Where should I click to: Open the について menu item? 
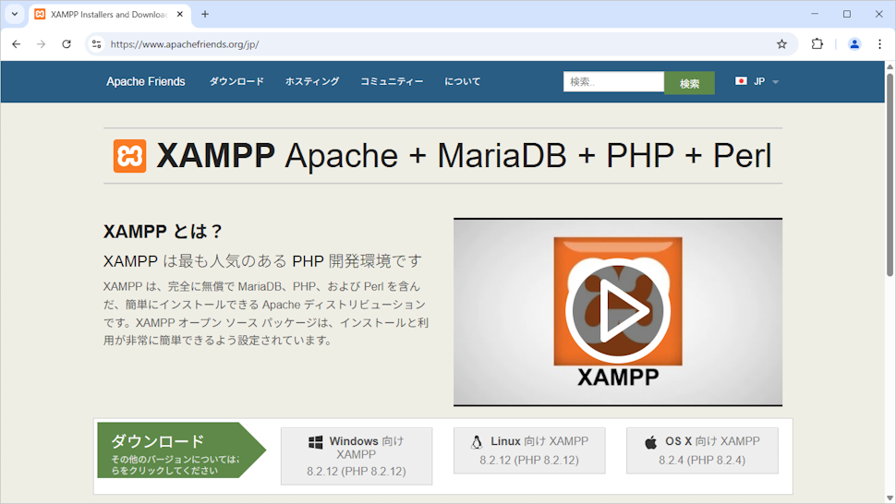[462, 81]
